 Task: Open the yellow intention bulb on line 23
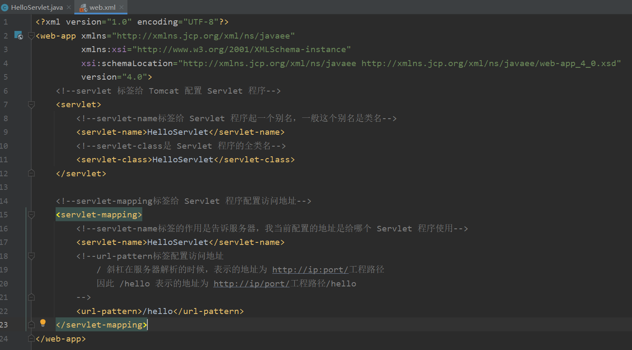[x=42, y=322]
